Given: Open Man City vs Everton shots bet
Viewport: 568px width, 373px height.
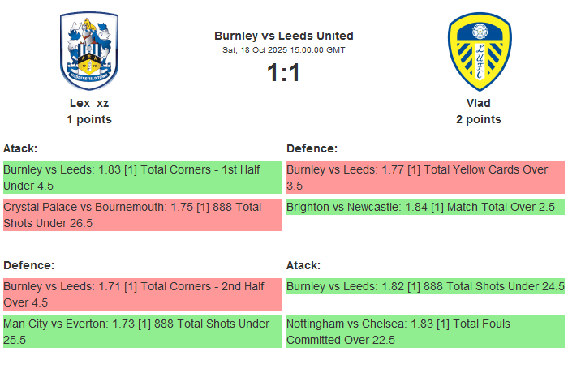Looking at the screenshot, I should point(142,332).
